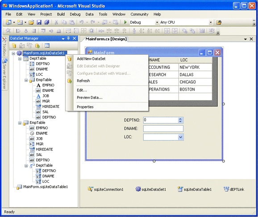Click the Redo toolbar icon
Image resolution: width=258 pixels, height=217 pixels.
[93, 22]
